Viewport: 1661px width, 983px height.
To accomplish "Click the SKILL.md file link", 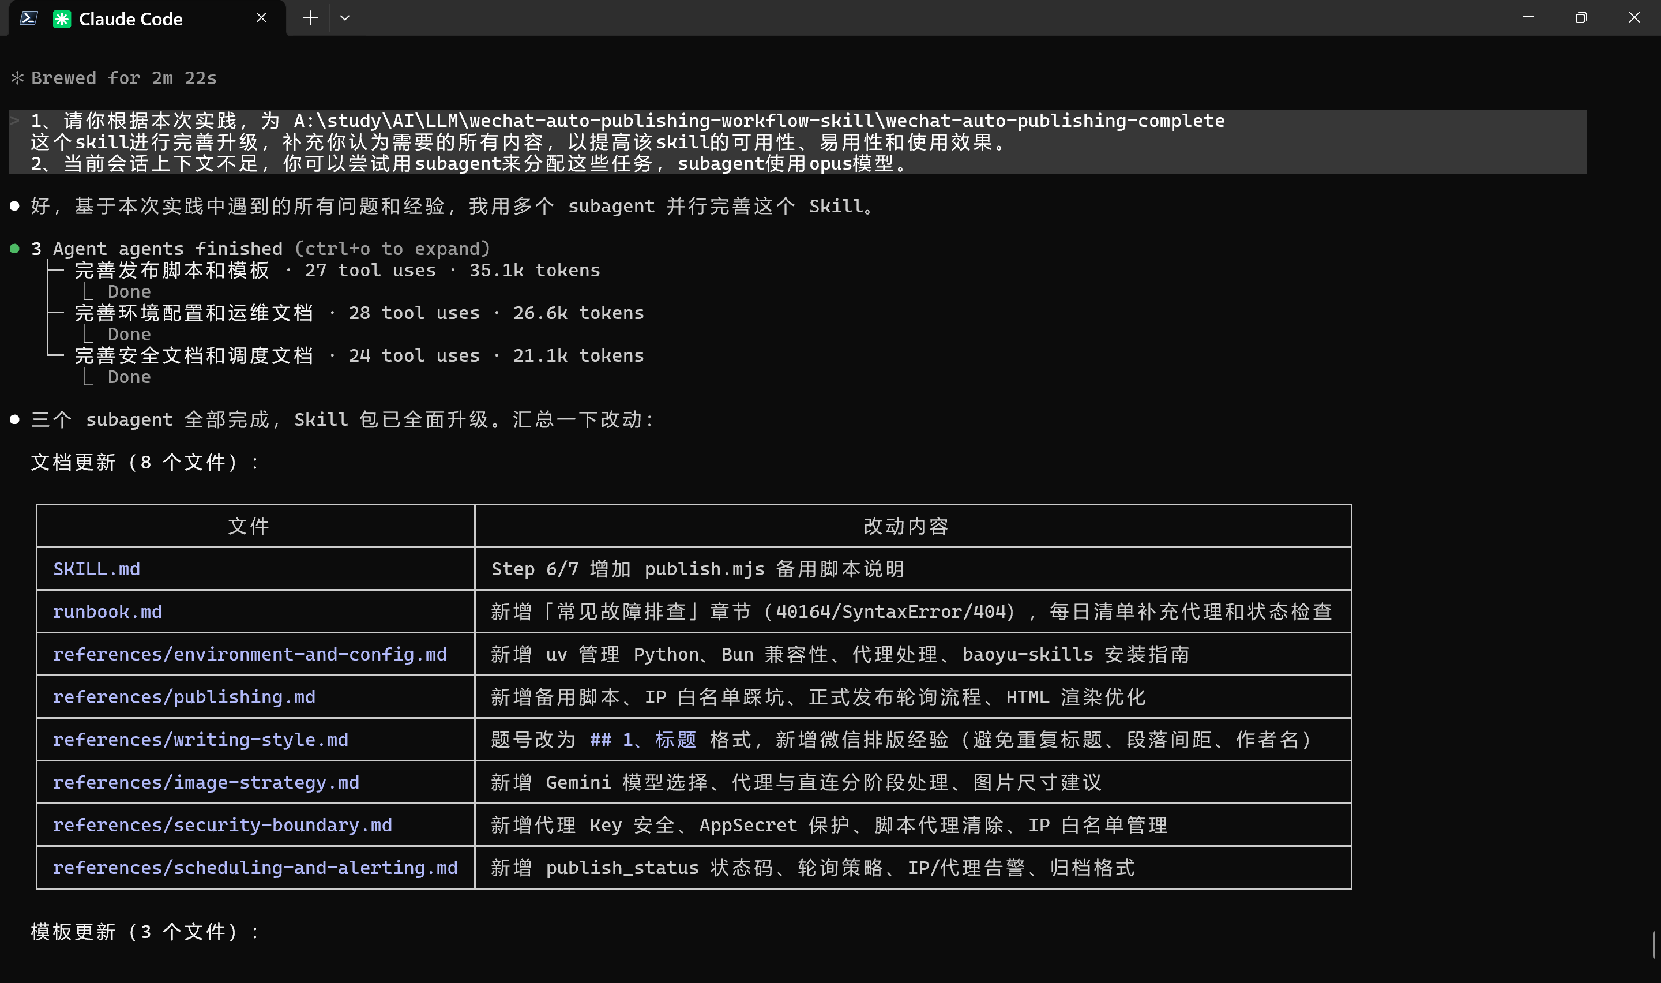I will tap(97, 569).
